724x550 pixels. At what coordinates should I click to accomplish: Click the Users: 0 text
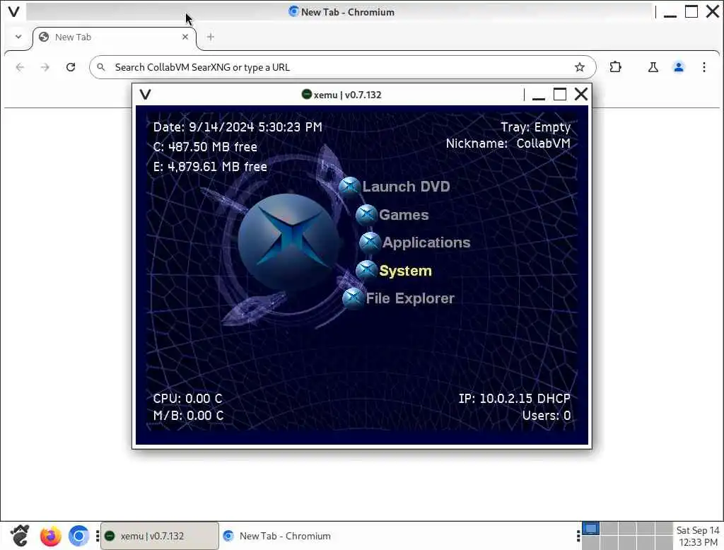tap(547, 416)
